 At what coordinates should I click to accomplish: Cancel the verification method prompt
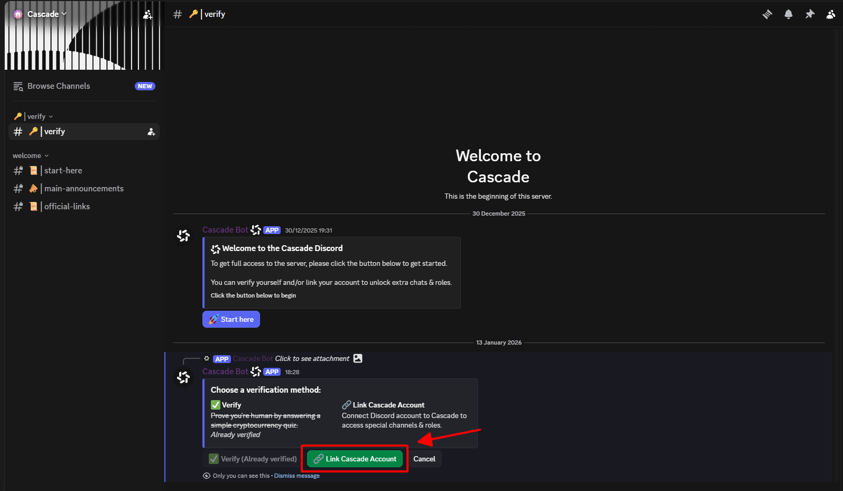424,459
